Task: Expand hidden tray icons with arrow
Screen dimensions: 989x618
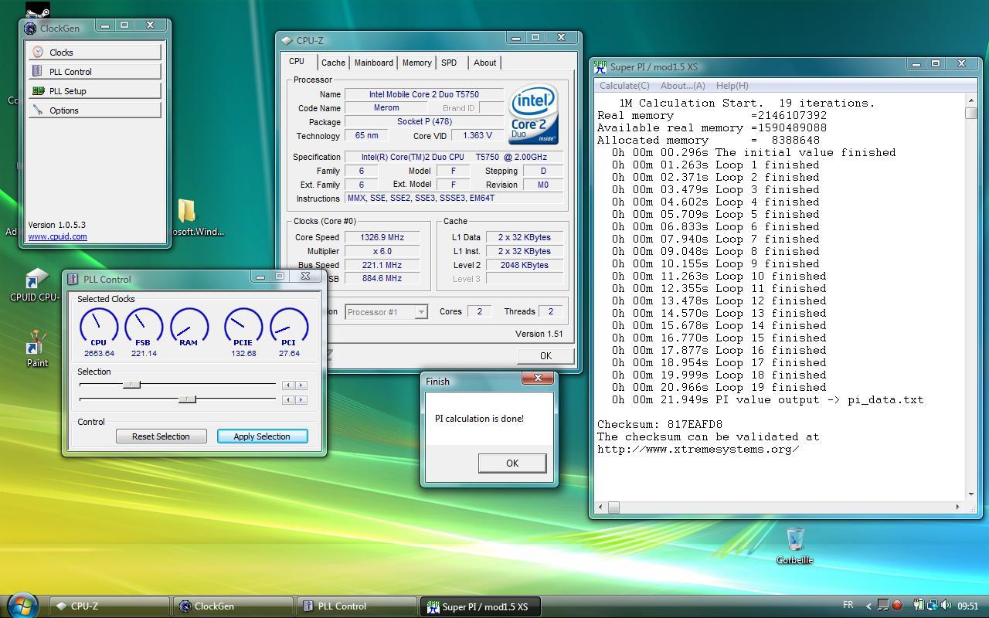Action: pos(868,606)
